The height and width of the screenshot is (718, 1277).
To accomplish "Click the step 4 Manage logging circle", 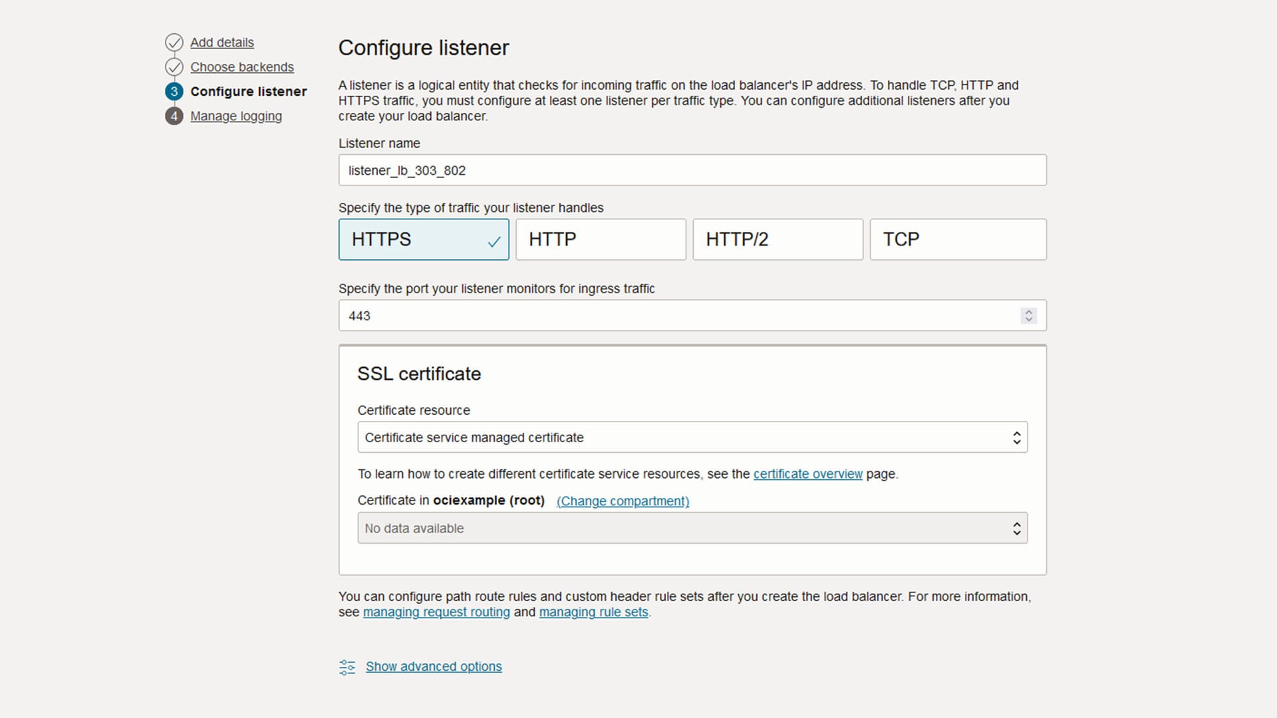I will (x=174, y=116).
